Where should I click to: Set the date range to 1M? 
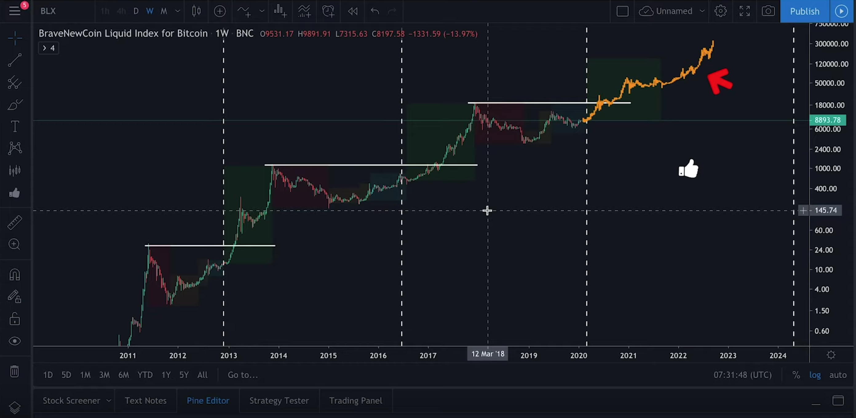pyautogui.click(x=85, y=375)
